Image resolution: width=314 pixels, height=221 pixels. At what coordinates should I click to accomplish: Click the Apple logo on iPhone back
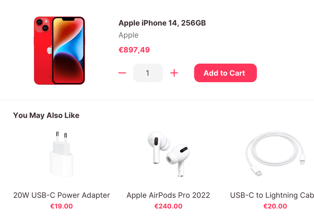[x=49, y=50]
